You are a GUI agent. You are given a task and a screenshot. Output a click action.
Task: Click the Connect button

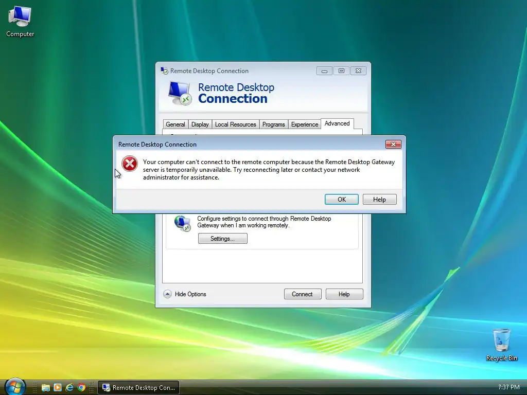(x=303, y=294)
